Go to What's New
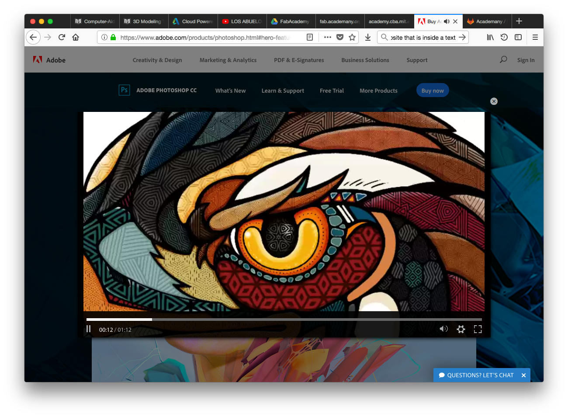The image size is (568, 417). click(230, 91)
